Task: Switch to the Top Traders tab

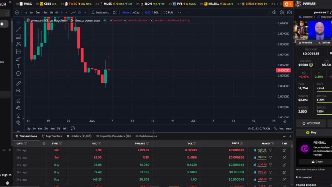Action: pos(52,136)
